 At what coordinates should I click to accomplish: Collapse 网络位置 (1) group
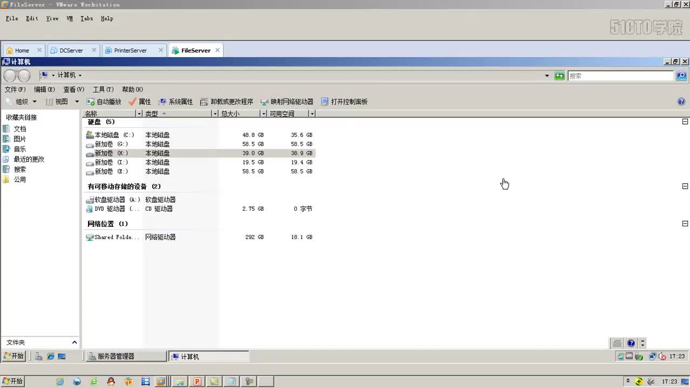pyautogui.click(x=685, y=224)
